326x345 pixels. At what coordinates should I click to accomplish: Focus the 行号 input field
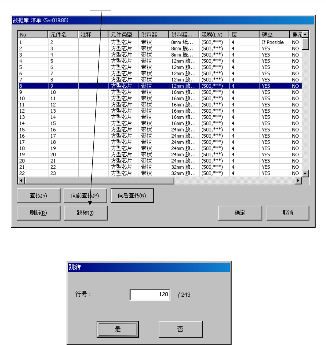[x=150, y=295]
